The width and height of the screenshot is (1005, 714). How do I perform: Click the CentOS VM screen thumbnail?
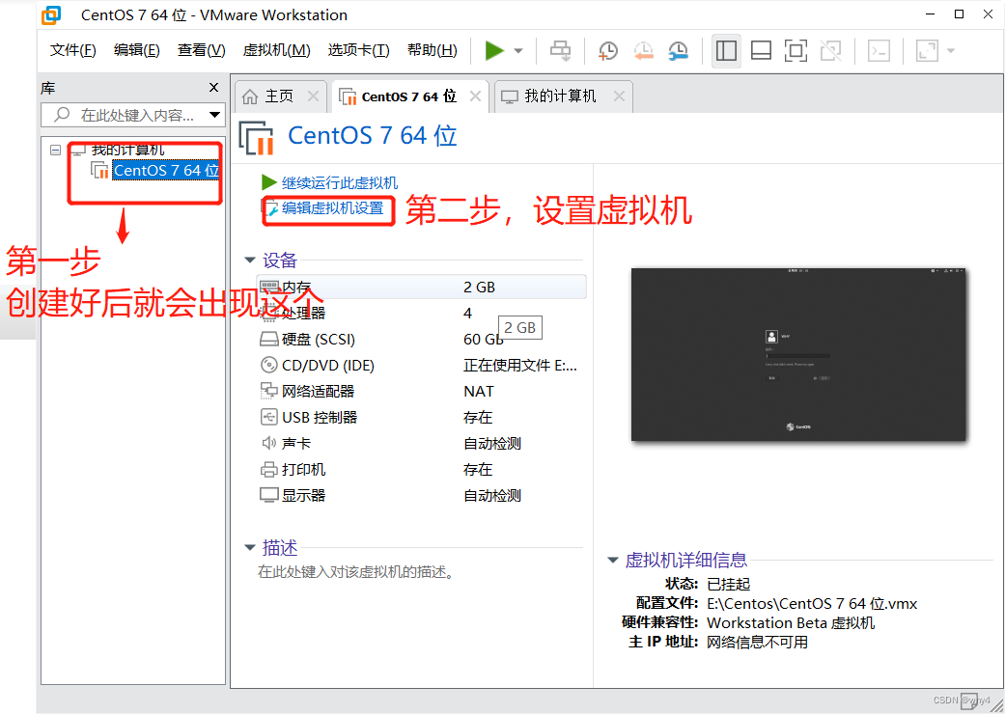pos(798,355)
